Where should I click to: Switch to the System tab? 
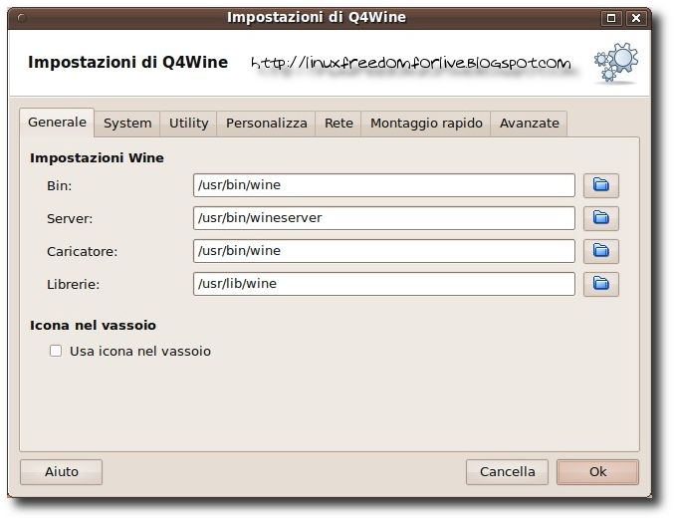click(x=127, y=124)
